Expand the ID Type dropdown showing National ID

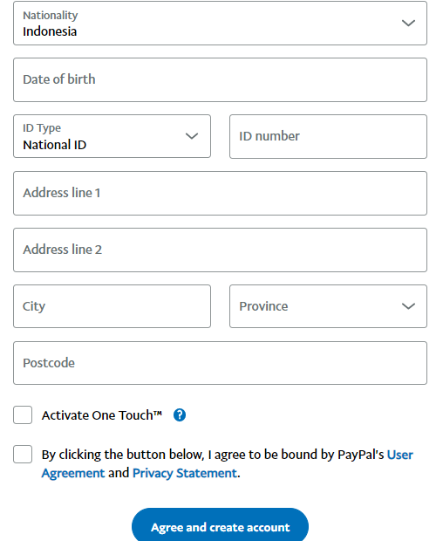pyautogui.click(x=112, y=136)
